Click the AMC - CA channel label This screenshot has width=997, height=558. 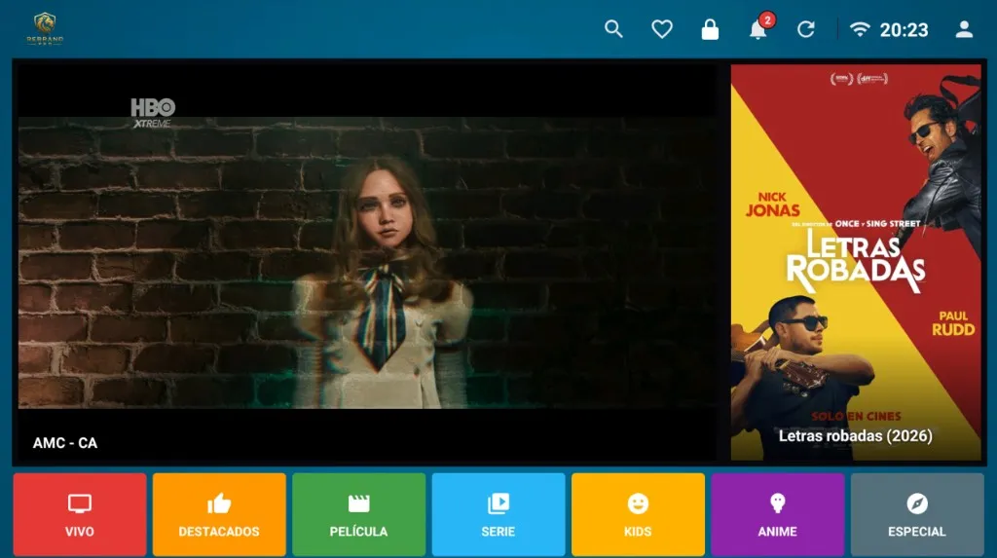pyautogui.click(x=65, y=443)
